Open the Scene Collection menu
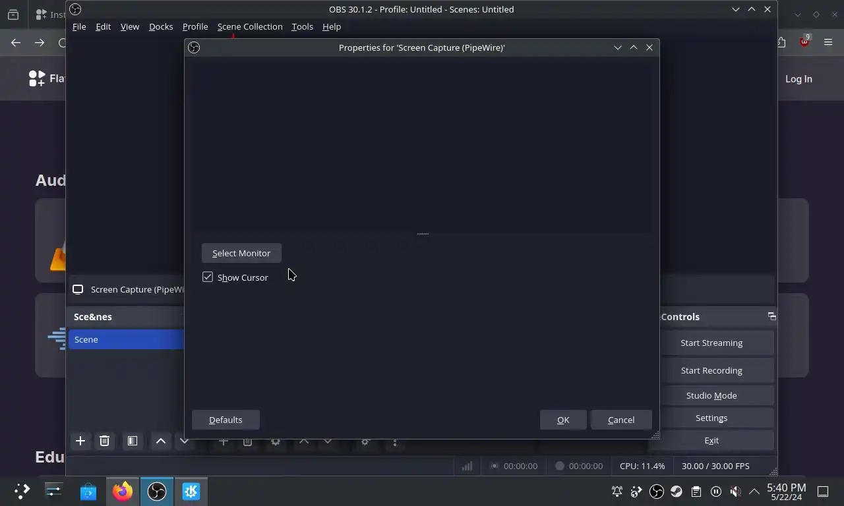 250,26
